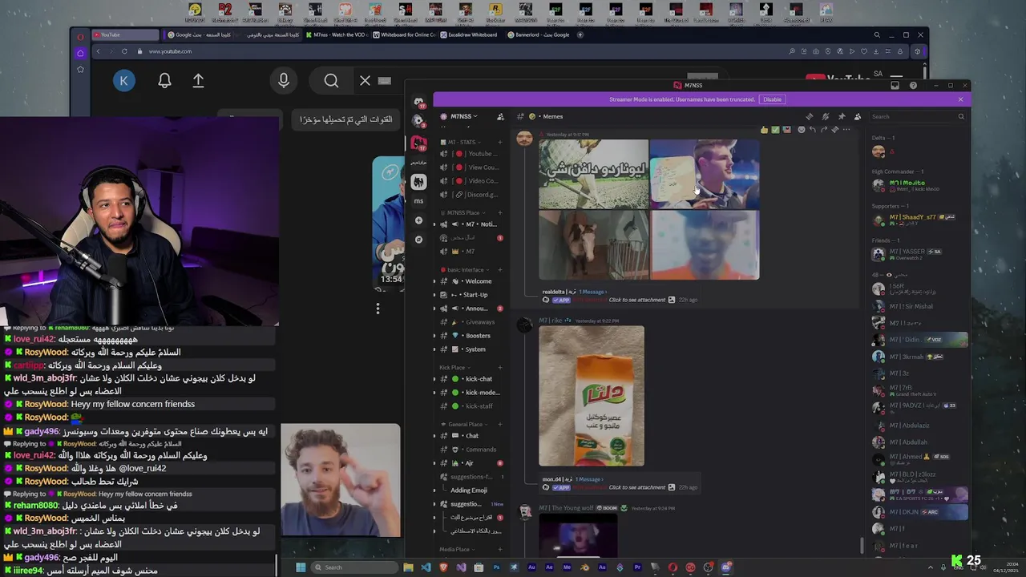Dismiss the Streamer Mode banner

point(960,99)
